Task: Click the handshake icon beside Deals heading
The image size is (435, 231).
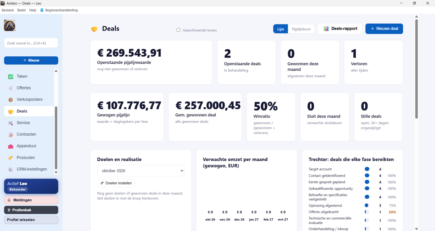Action: click(94, 29)
